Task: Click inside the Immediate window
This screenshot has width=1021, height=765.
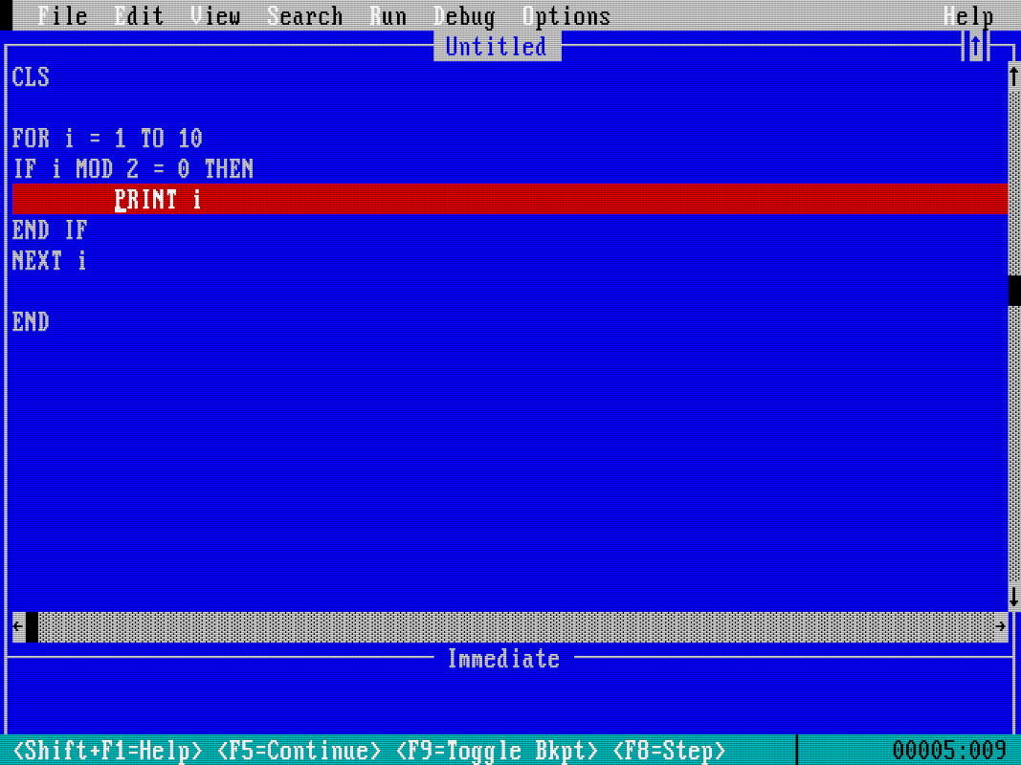Action: pos(478,698)
